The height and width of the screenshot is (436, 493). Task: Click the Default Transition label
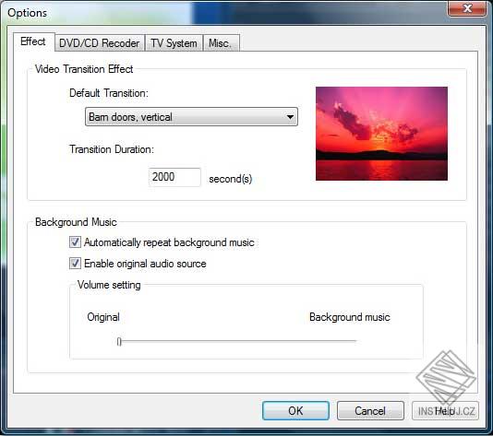coord(108,93)
